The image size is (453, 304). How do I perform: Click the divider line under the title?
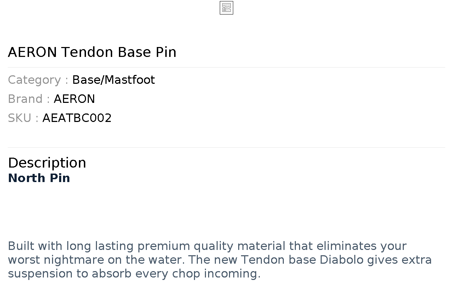226,67
